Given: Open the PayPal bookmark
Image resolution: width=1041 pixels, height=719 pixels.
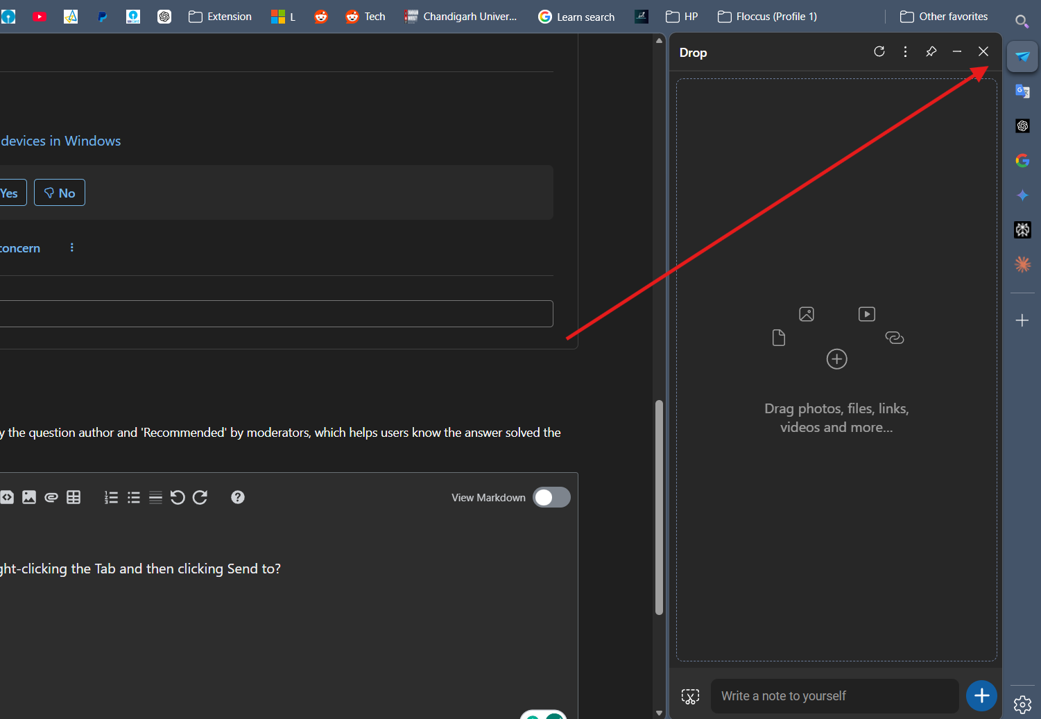Looking at the screenshot, I should click(102, 17).
